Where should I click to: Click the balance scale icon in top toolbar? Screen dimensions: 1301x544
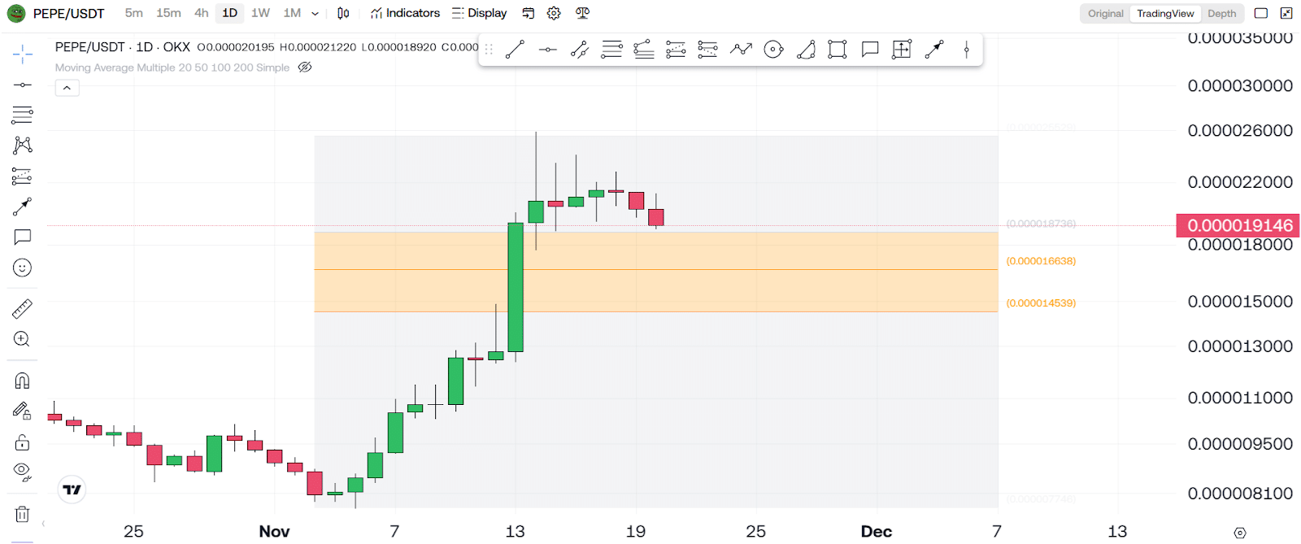582,13
